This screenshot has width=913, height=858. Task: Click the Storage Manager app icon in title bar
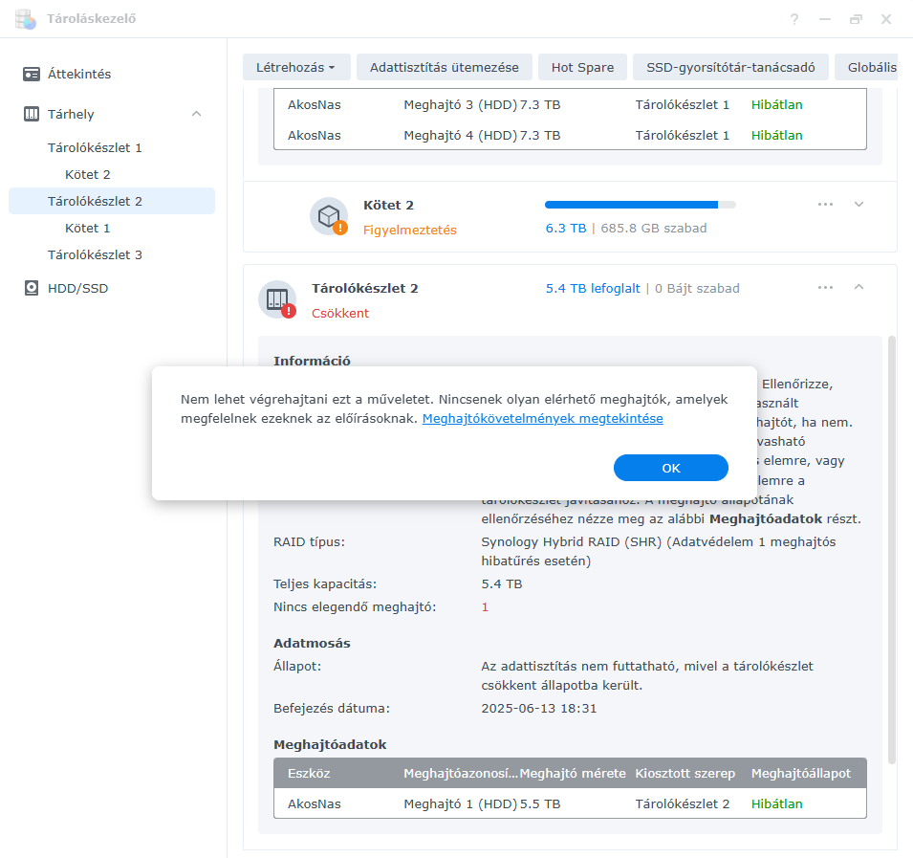coord(26,19)
